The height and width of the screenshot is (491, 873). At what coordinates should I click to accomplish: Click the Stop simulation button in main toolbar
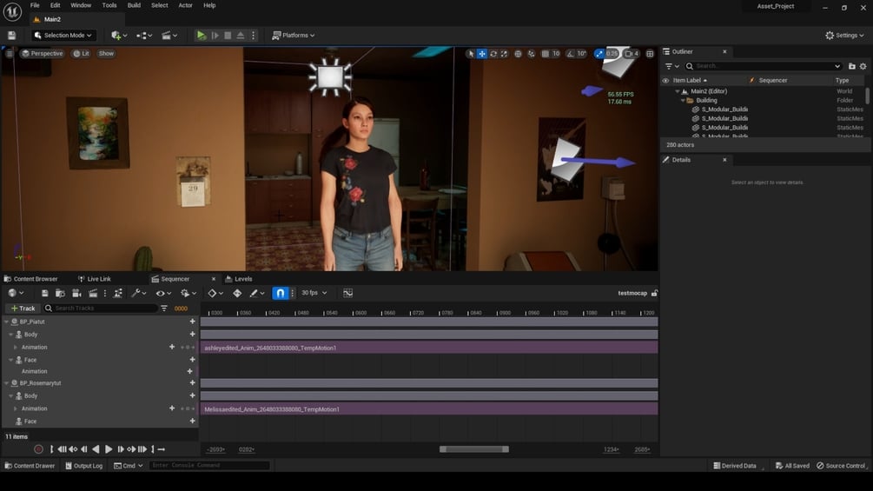pos(228,35)
